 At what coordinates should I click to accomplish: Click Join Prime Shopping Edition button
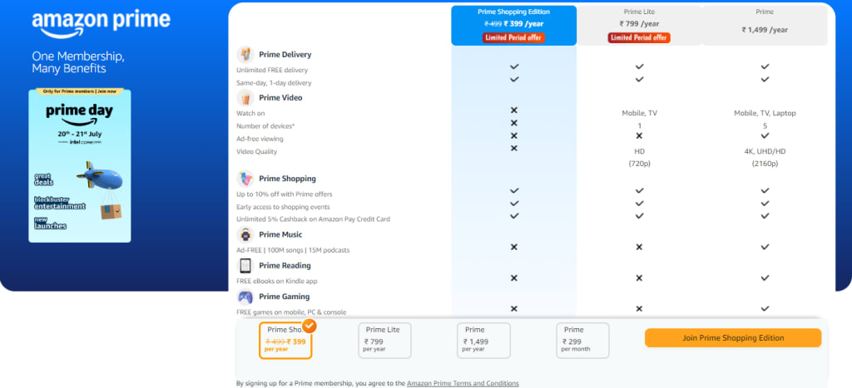pyautogui.click(x=733, y=338)
